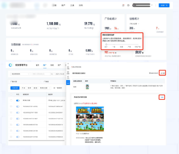This screenshot has height=154, width=179.
Task: Click the help circle icon in top bar
Action: pyautogui.click(x=128, y=5)
